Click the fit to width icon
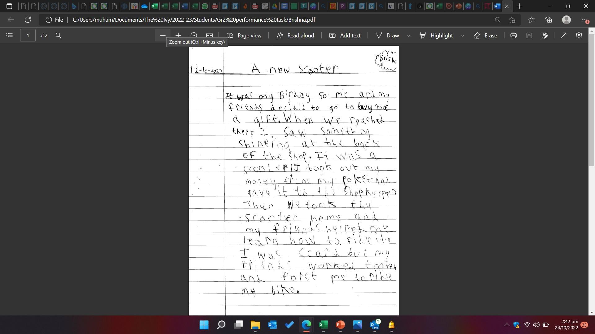The height and width of the screenshot is (334, 595). click(209, 35)
